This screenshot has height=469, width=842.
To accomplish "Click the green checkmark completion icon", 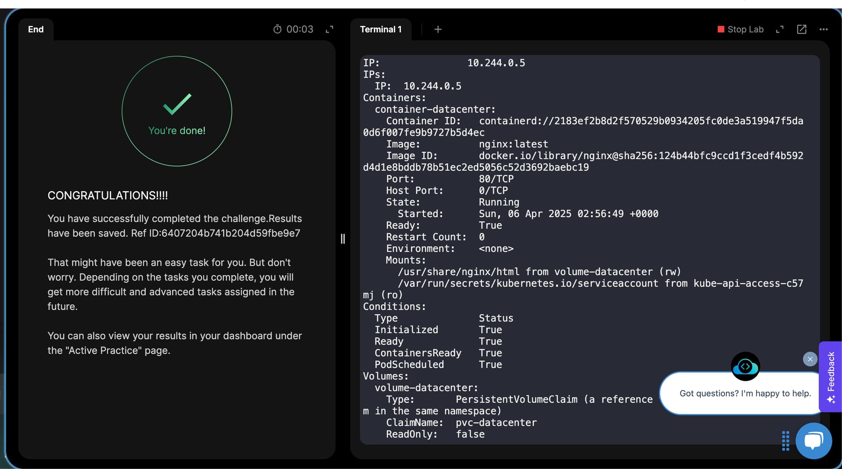I will [x=177, y=104].
